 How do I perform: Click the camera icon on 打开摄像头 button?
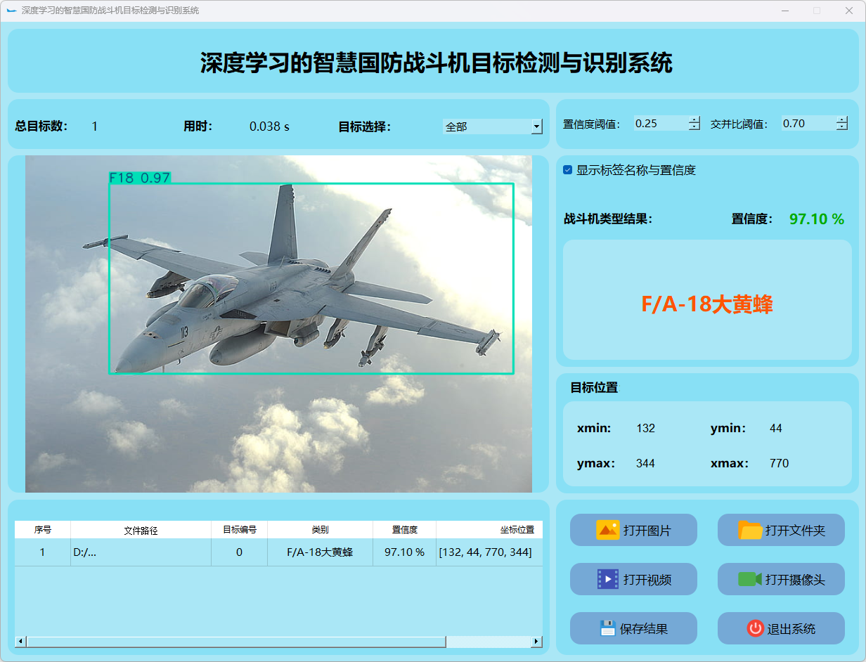[750, 579]
